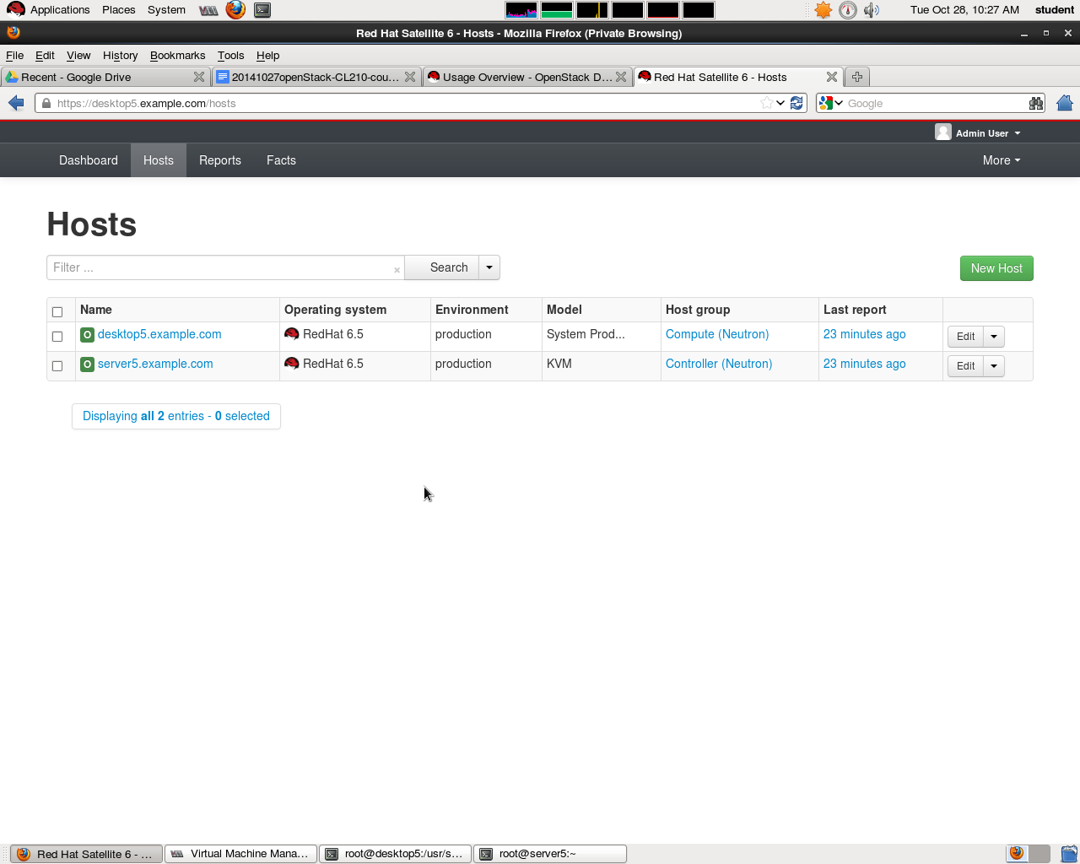Open the Reports nav item

(x=220, y=160)
